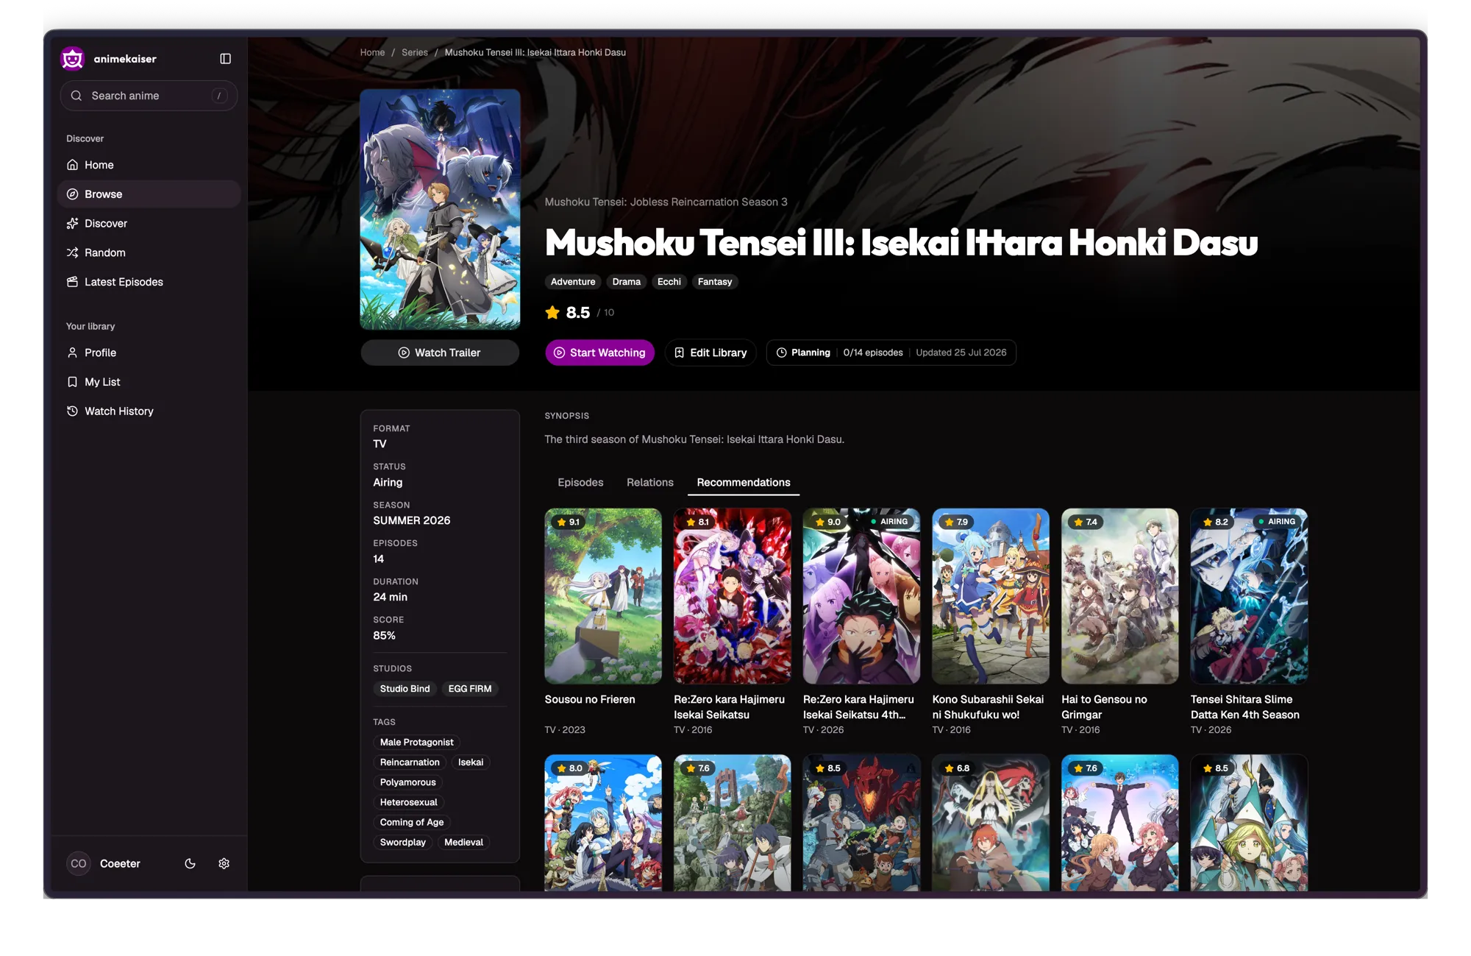Image resolution: width=1471 pixels, height=956 pixels.
Task: Open Studio Bind studio page
Action: (x=405, y=689)
